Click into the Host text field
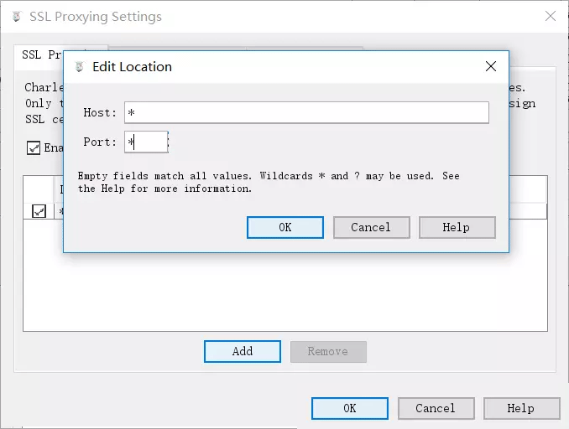The image size is (569, 429). pos(306,112)
